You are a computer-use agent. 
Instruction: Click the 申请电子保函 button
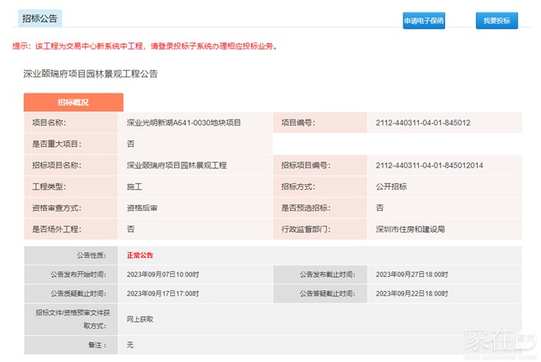click(424, 21)
